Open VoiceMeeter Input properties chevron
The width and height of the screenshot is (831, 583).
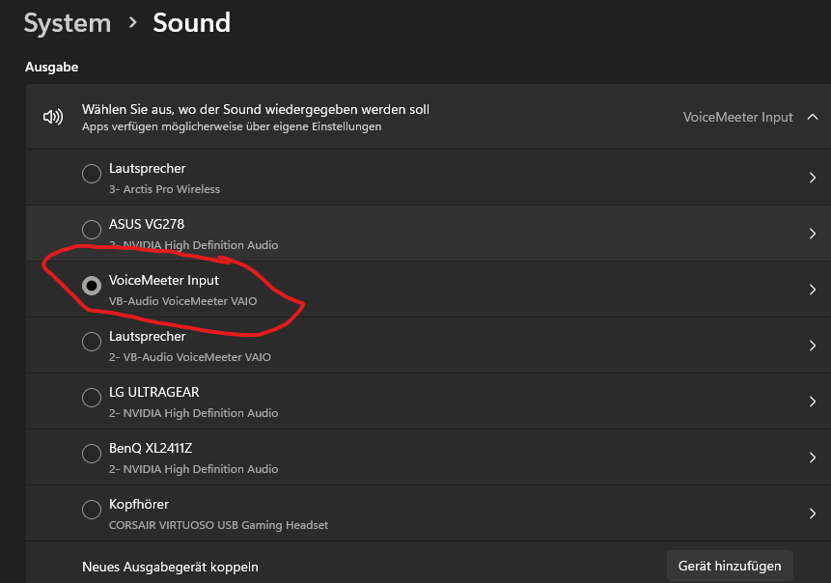point(812,290)
